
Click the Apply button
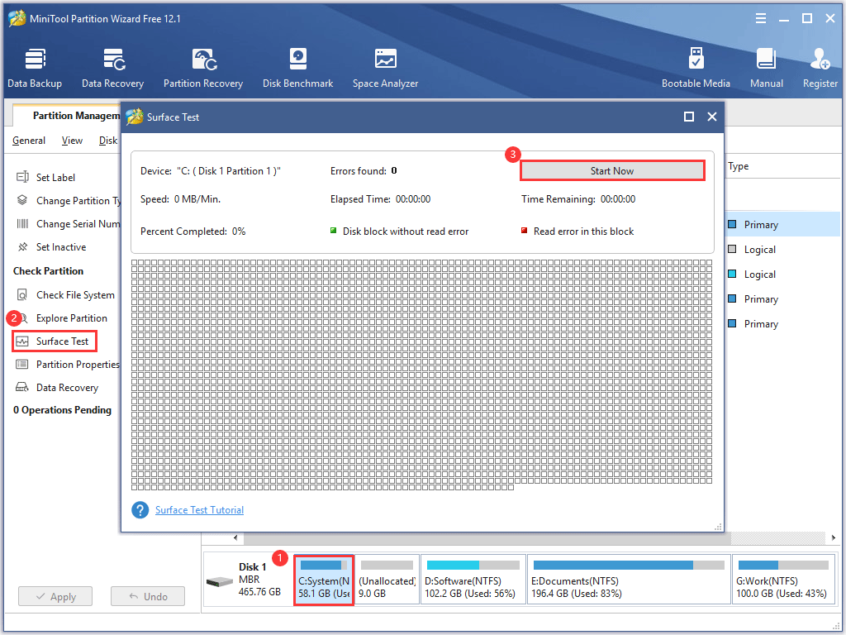click(x=55, y=596)
